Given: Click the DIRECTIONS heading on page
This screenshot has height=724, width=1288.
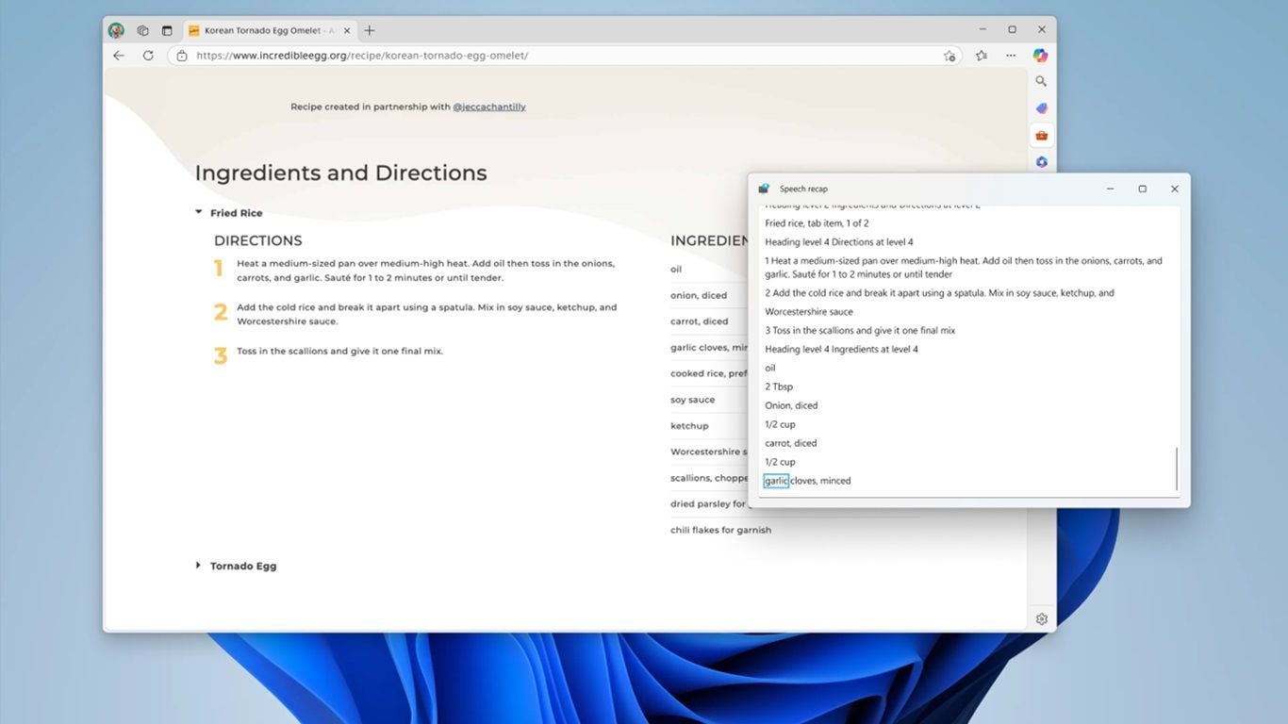Looking at the screenshot, I should pyautogui.click(x=257, y=240).
